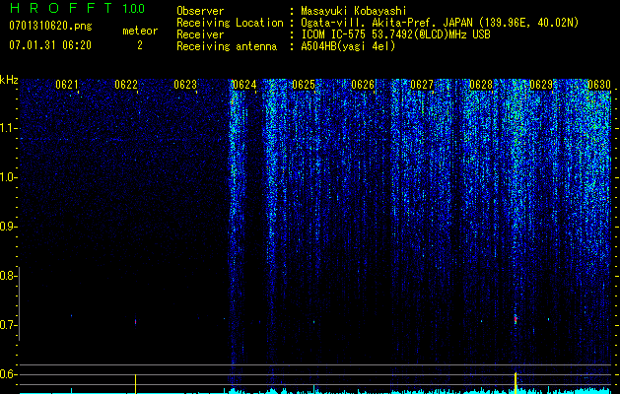Click the 0628 time marker

click(x=481, y=85)
